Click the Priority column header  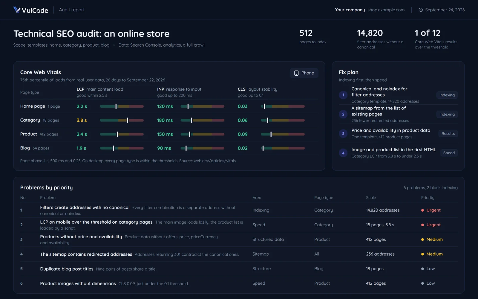pos(428,198)
